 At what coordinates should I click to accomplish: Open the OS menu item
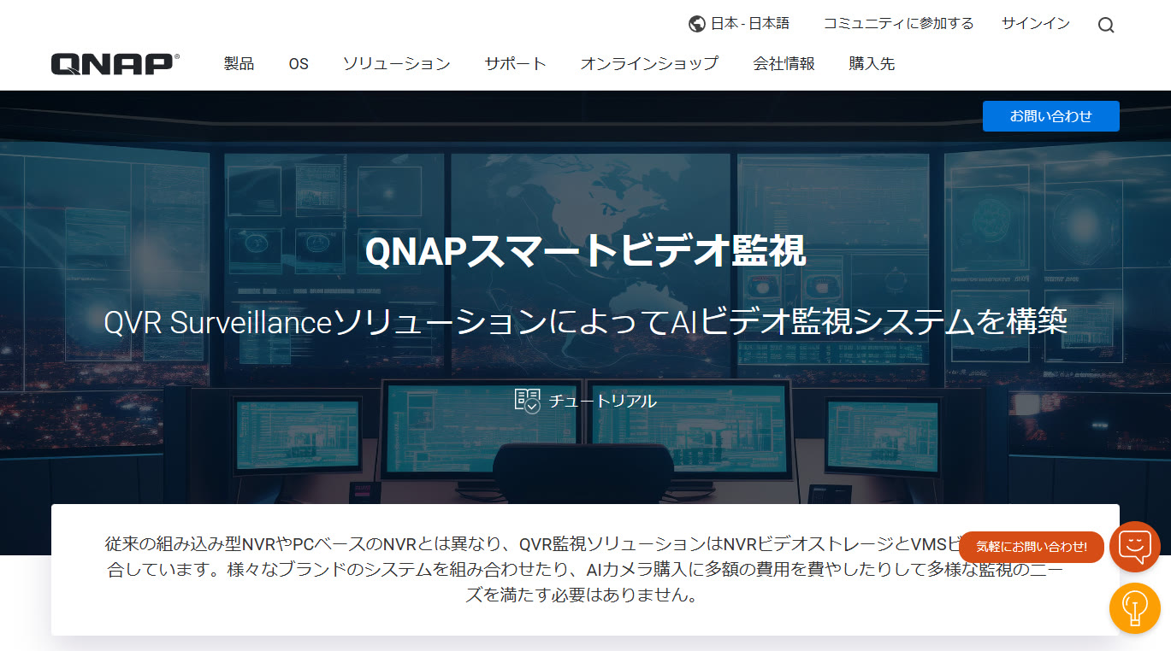click(x=299, y=64)
